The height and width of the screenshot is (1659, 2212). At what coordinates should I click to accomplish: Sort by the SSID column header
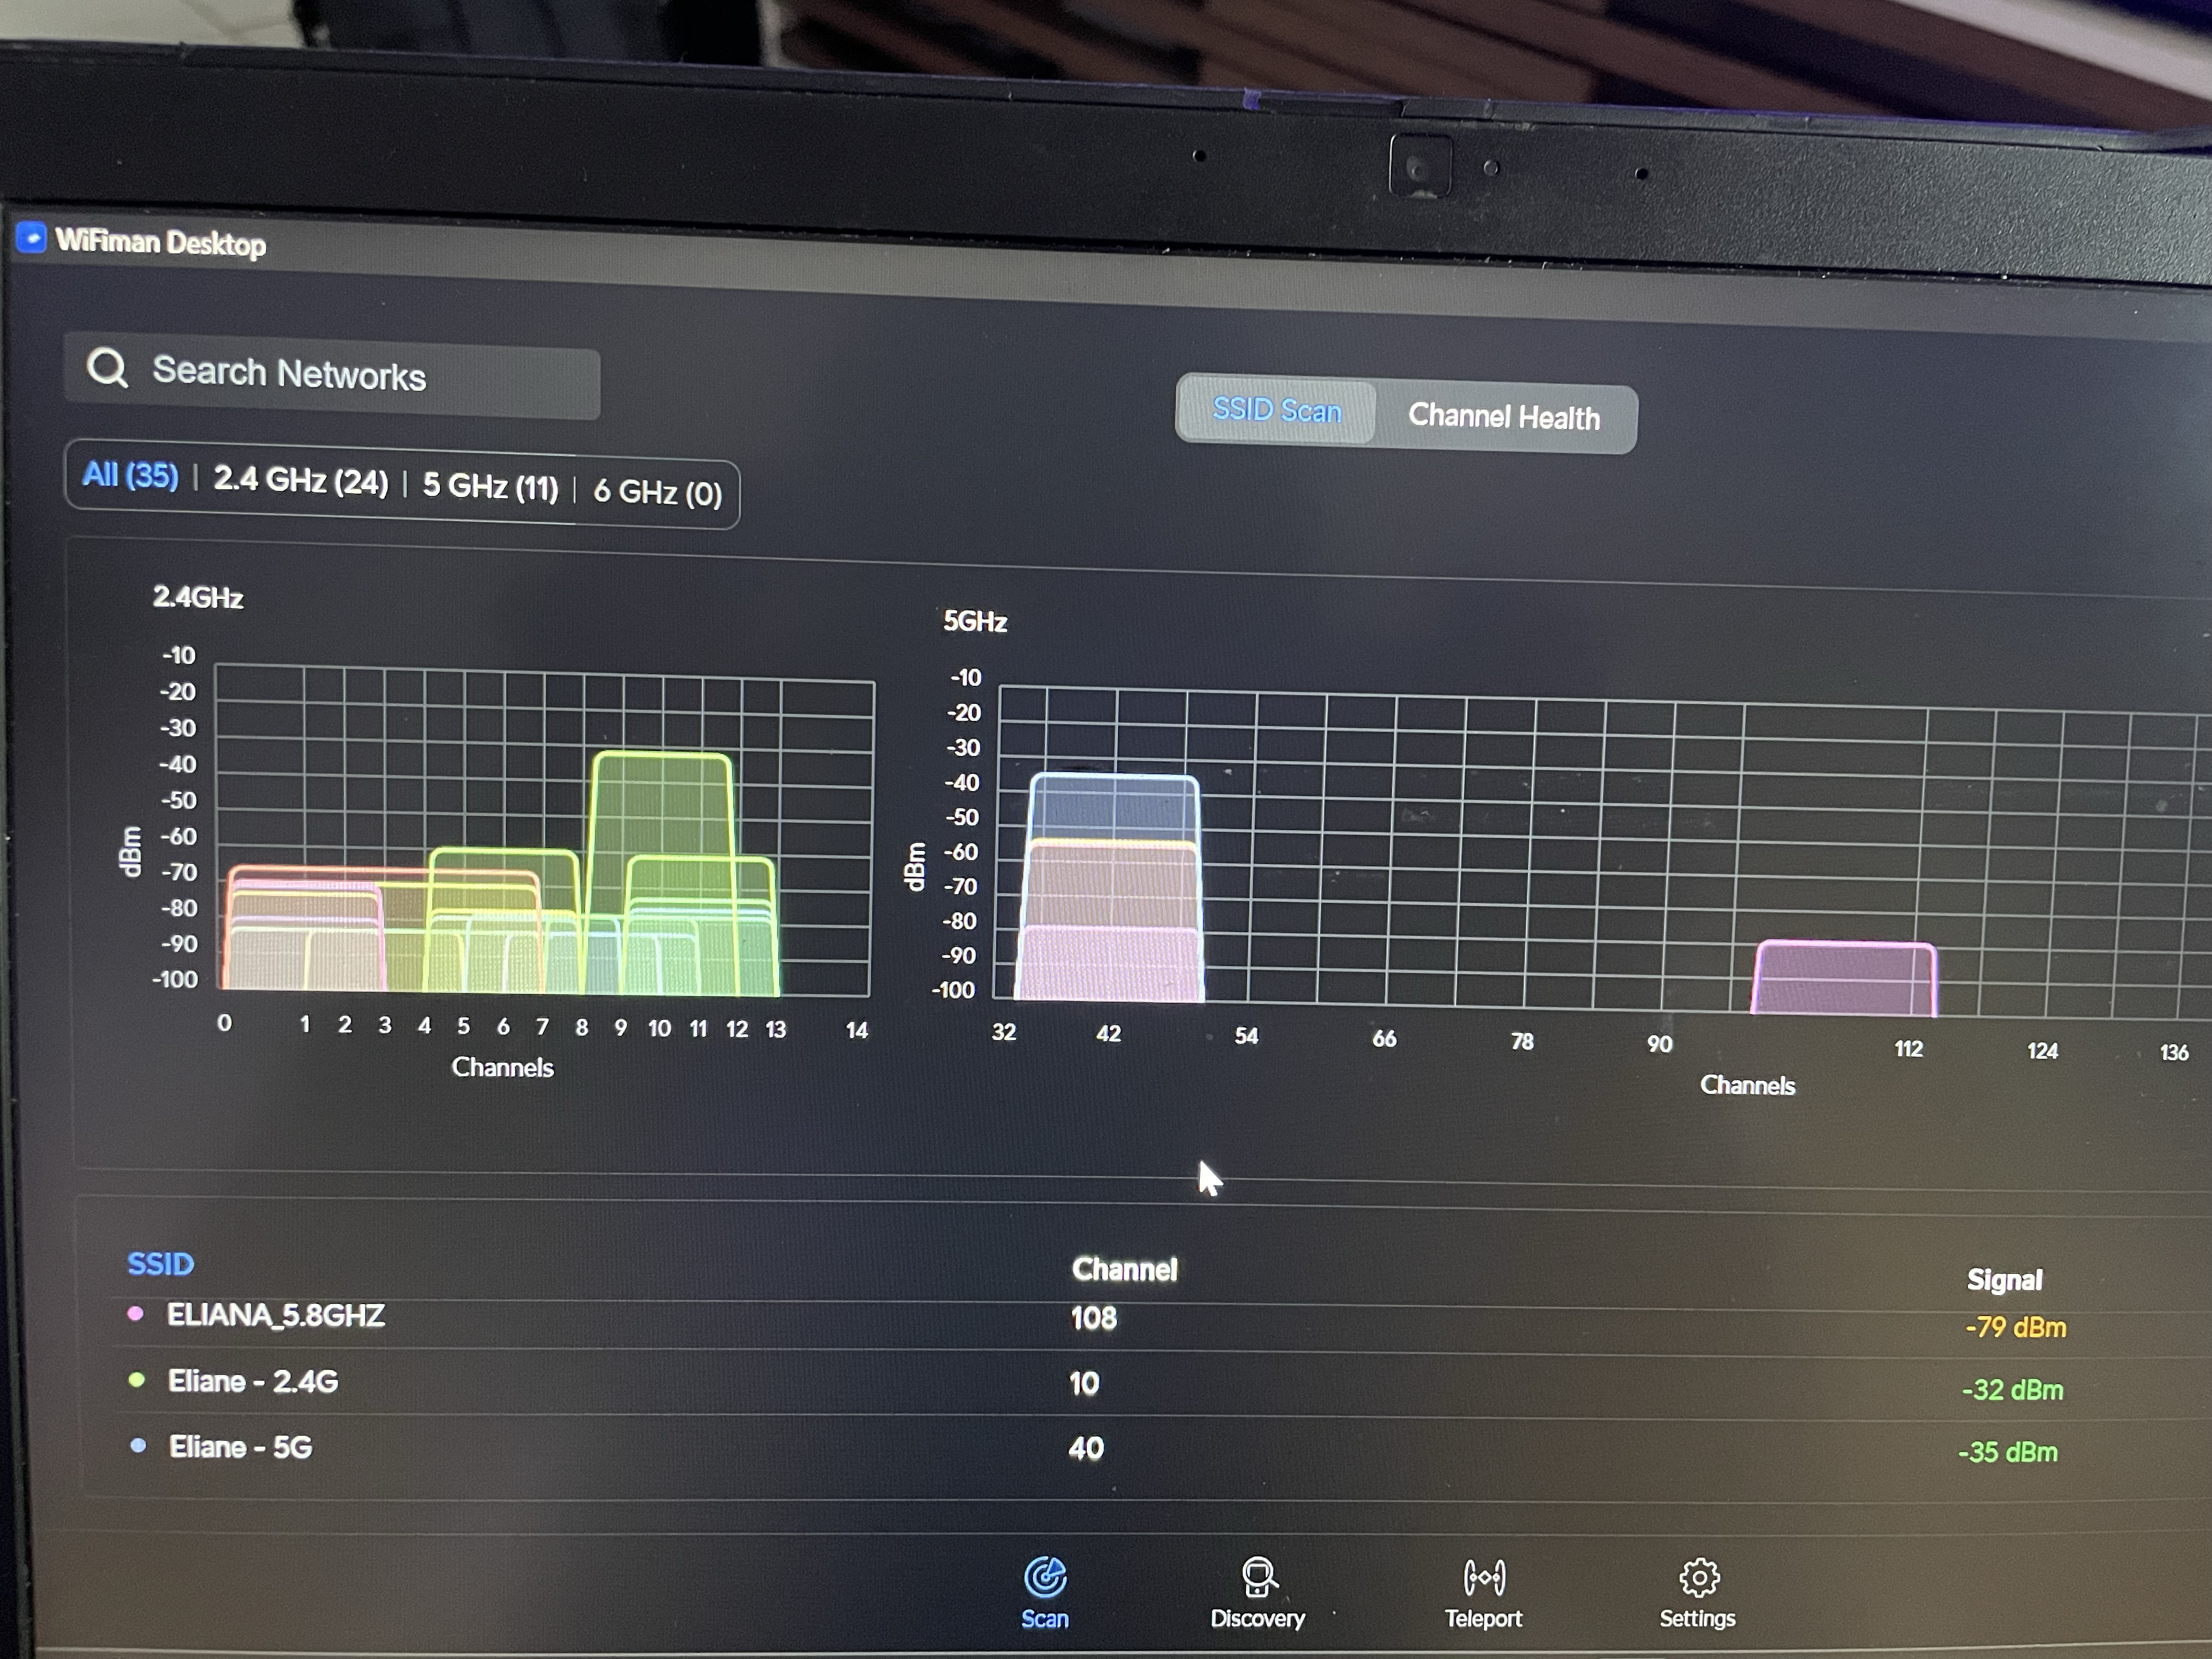(160, 1265)
